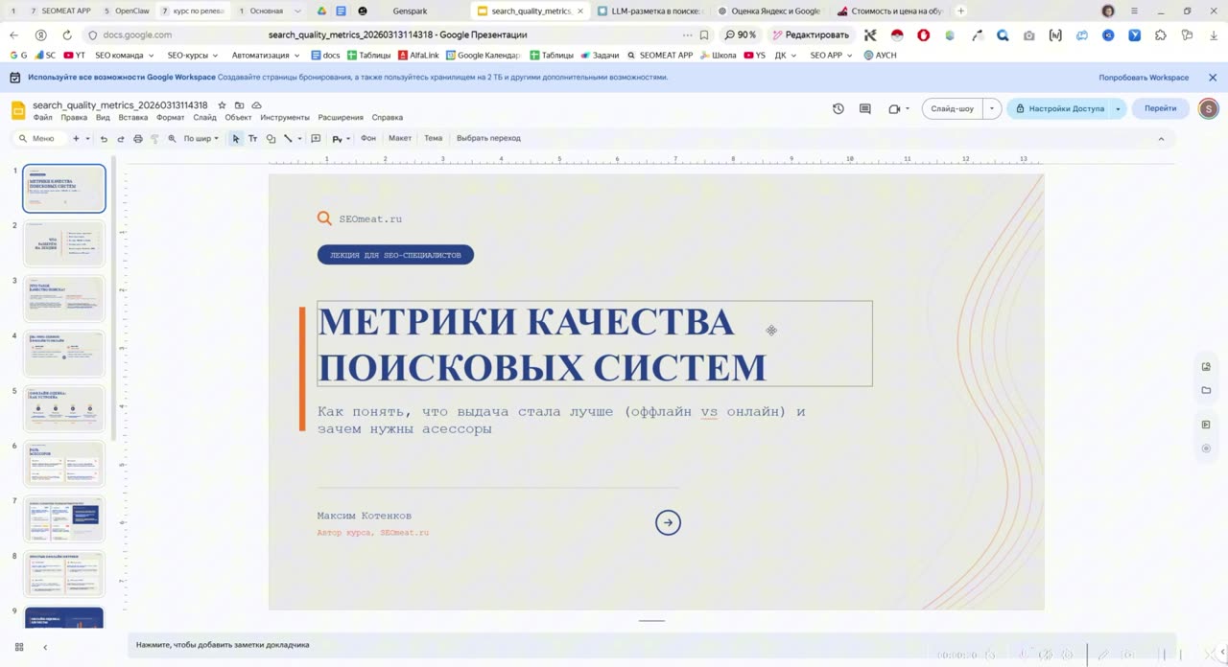1228x667 pixels.
Task: Select the Shape tool
Action: click(271, 139)
